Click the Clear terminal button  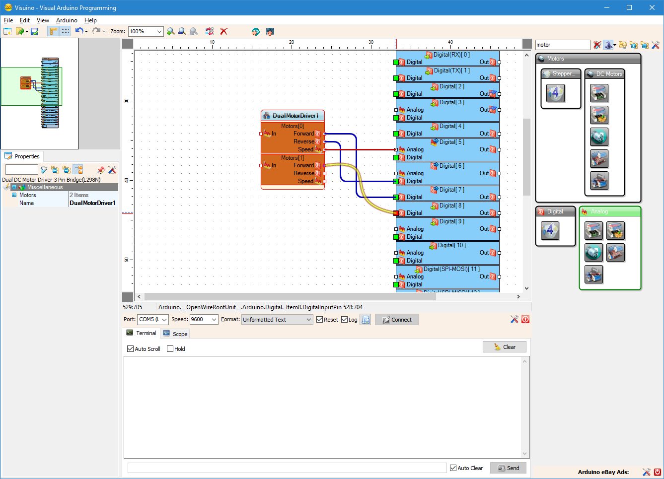[504, 347]
